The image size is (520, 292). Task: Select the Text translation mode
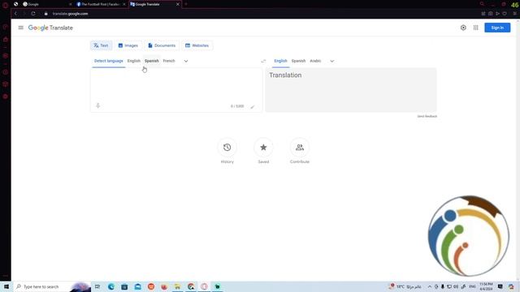click(101, 45)
